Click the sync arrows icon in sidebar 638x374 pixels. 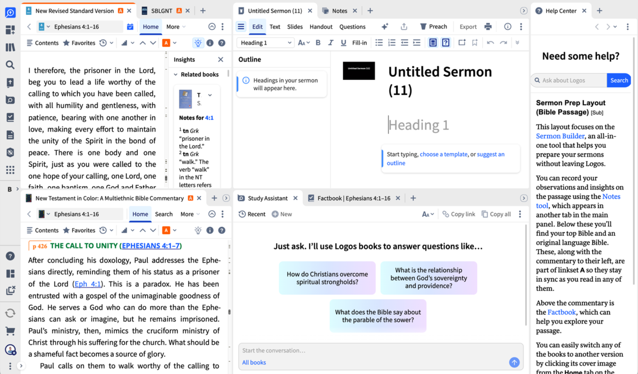[x=10, y=313]
